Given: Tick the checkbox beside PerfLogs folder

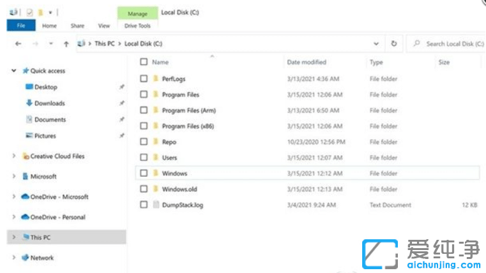Looking at the screenshot, I should (144, 78).
